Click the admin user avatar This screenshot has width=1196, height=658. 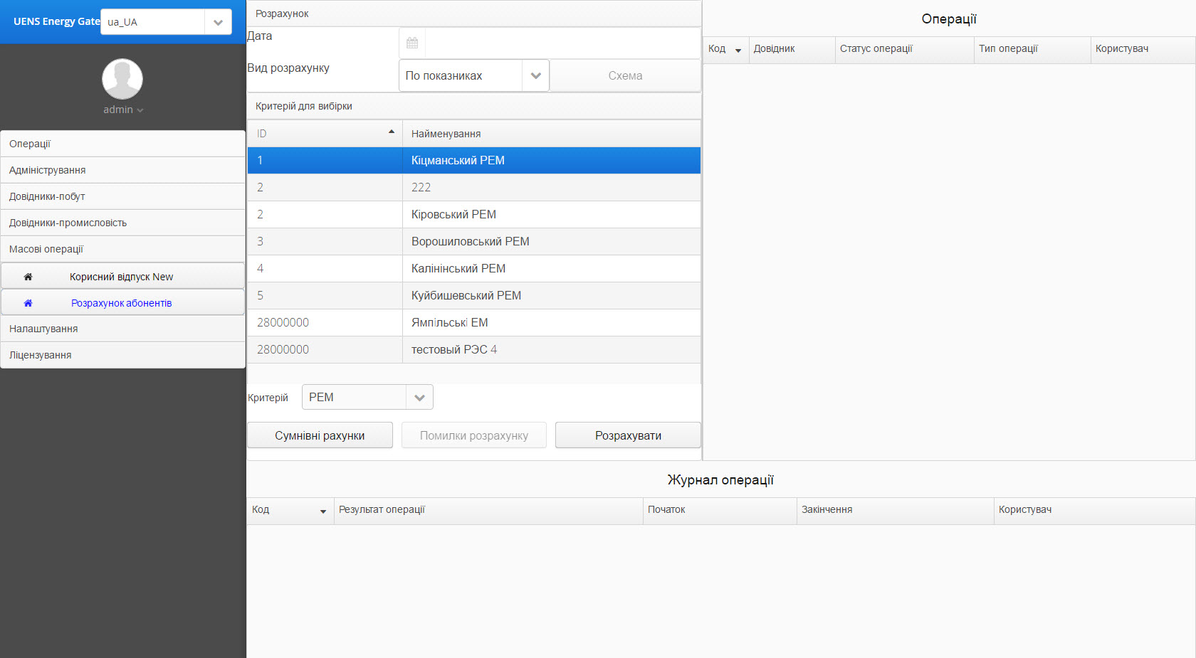[122, 79]
